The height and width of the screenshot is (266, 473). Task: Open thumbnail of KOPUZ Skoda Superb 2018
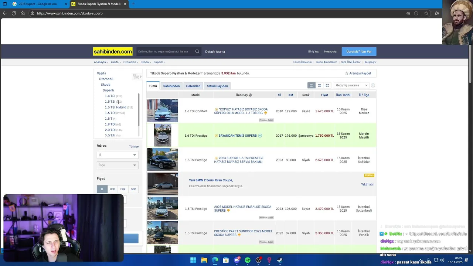click(x=163, y=111)
